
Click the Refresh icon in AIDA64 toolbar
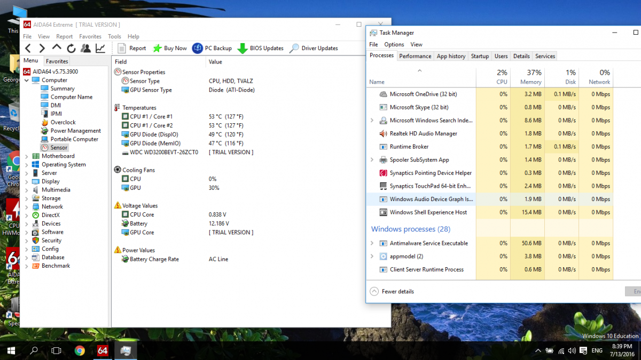point(71,49)
